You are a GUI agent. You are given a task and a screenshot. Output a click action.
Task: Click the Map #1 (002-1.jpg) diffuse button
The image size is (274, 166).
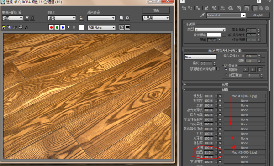pyautogui.click(x=244, y=96)
